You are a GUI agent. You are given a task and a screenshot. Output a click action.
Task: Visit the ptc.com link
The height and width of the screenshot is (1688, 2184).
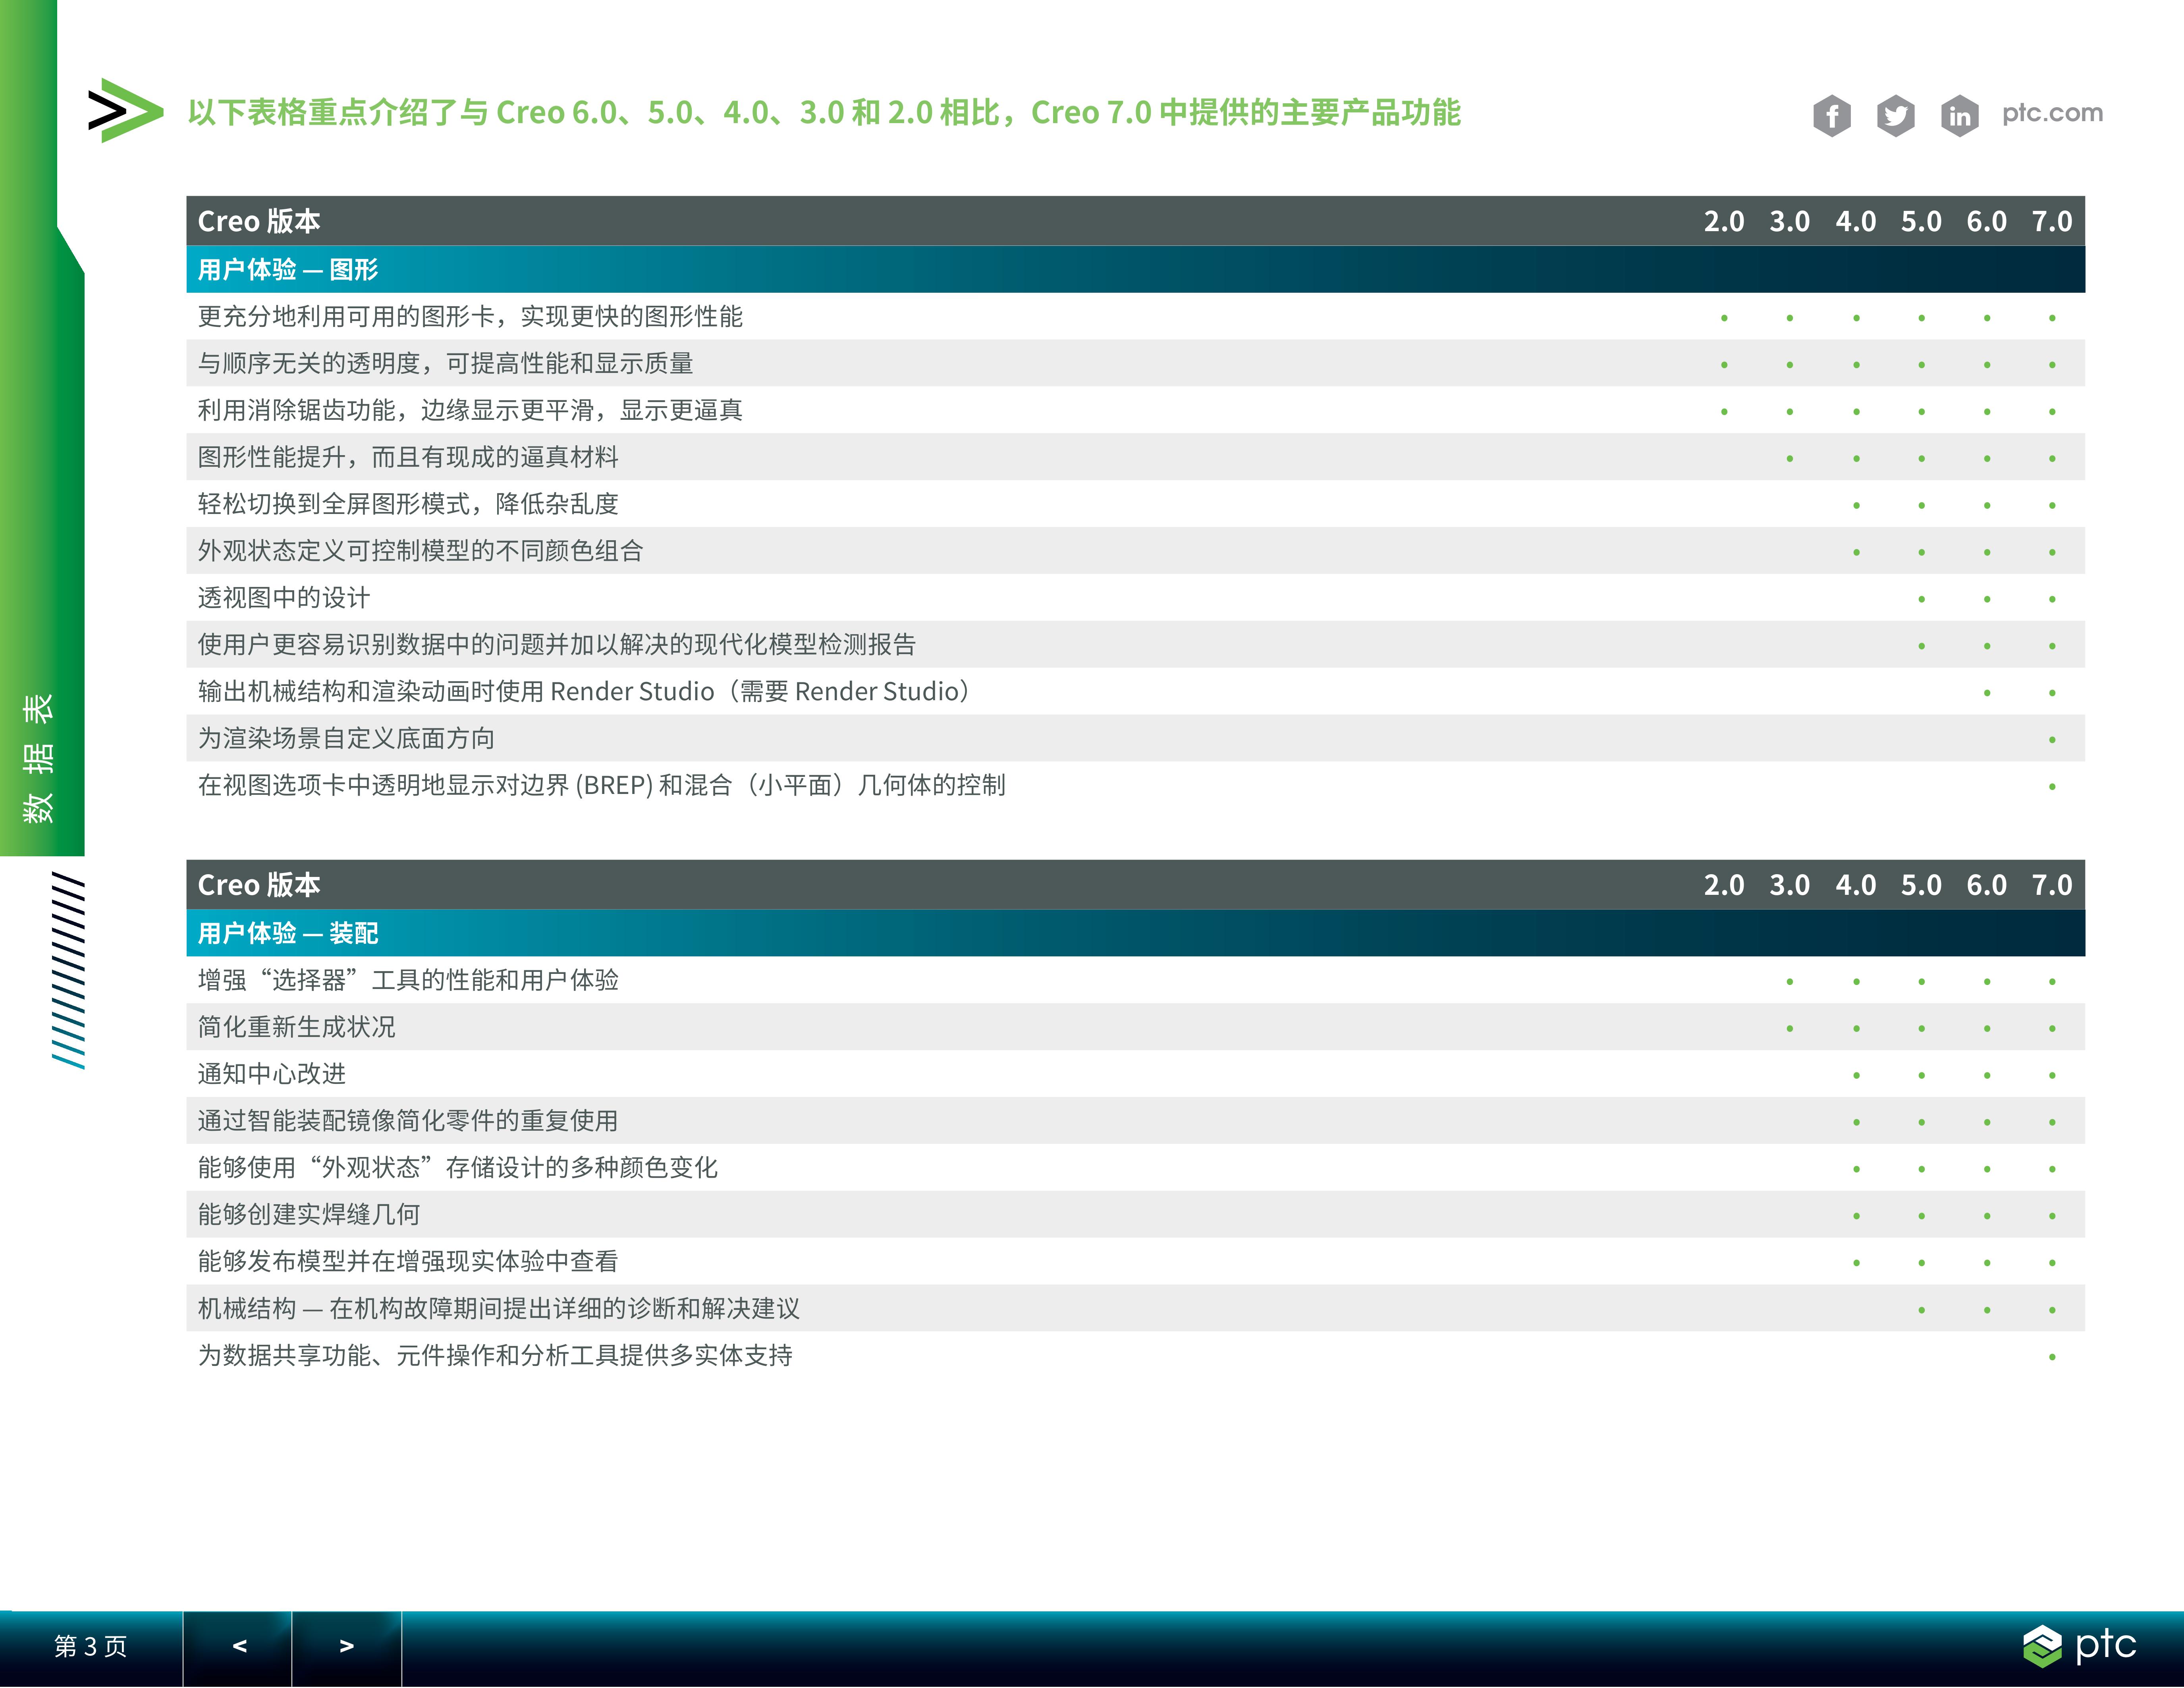pyautogui.click(x=2052, y=113)
